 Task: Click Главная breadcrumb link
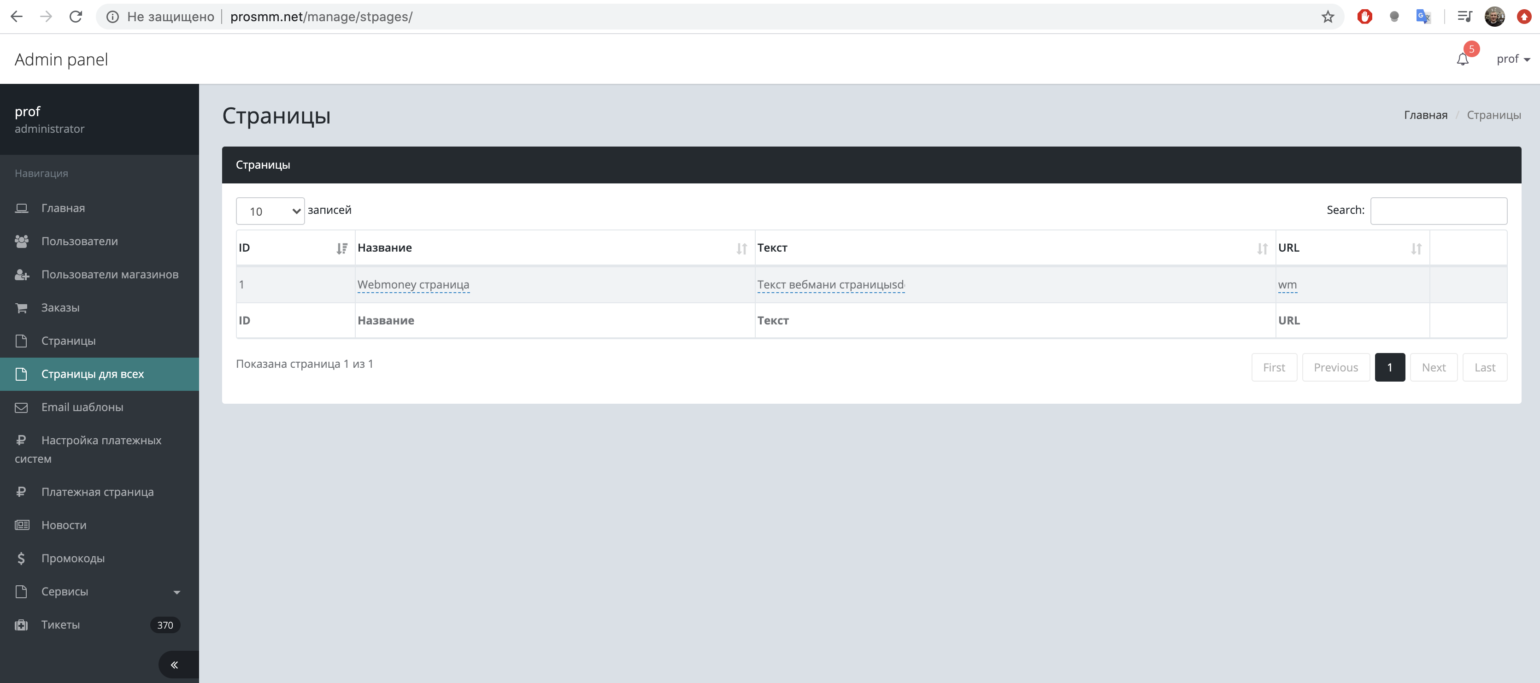(1425, 115)
